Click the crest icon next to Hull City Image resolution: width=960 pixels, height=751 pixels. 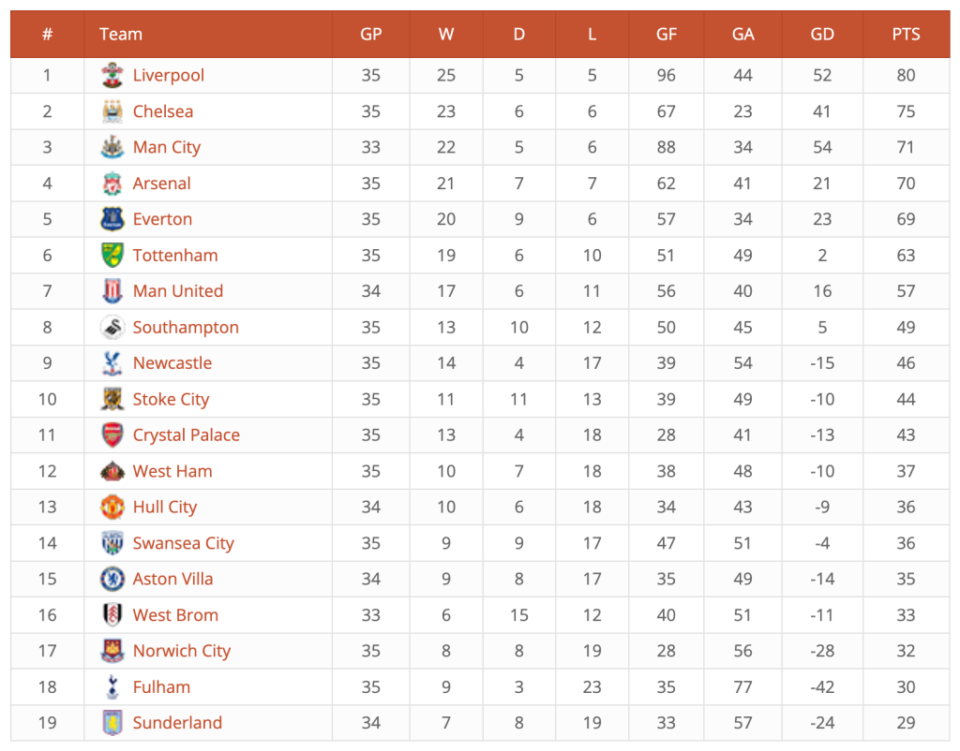pos(112,507)
